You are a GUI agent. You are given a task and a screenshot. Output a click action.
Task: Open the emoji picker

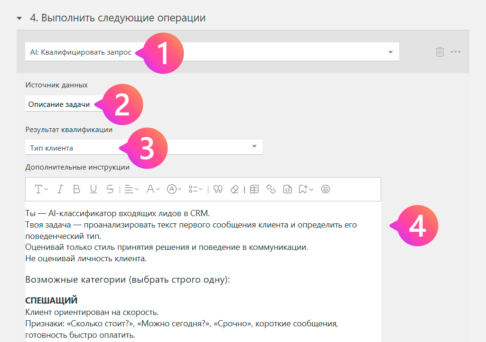(325, 189)
